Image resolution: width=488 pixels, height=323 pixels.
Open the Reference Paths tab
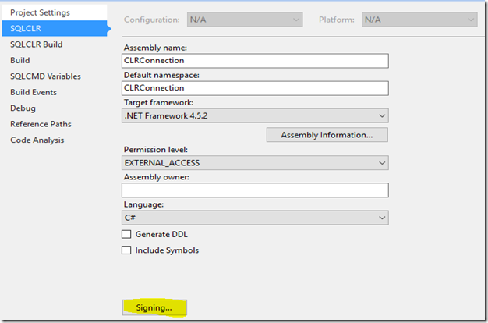(41, 124)
